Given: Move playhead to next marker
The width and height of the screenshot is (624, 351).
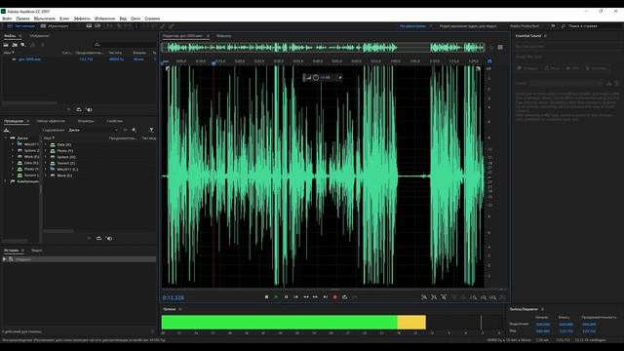Looking at the screenshot, I should coord(325,296).
